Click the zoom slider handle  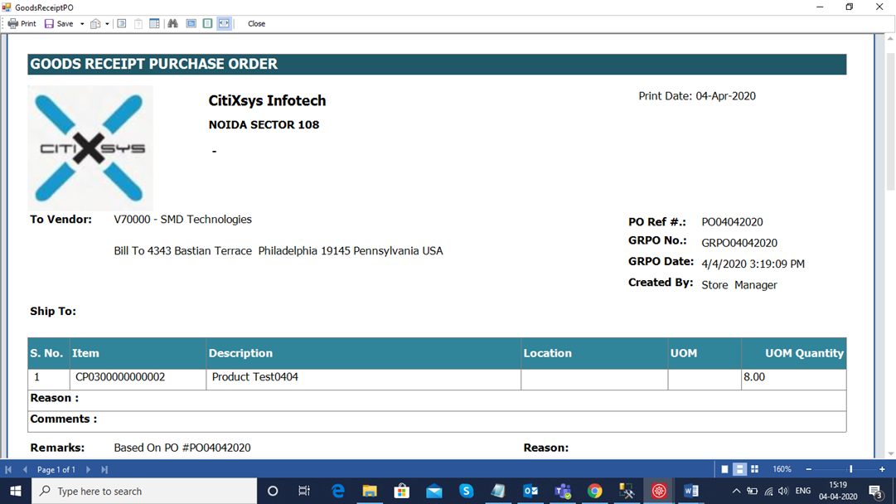(x=851, y=469)
